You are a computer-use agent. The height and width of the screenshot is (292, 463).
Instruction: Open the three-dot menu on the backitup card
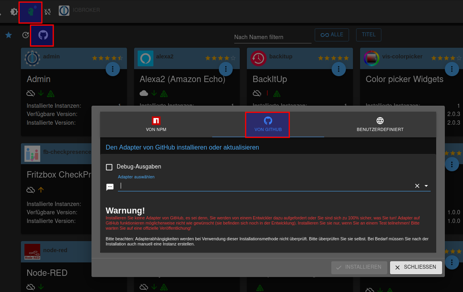tap(339, 69)
